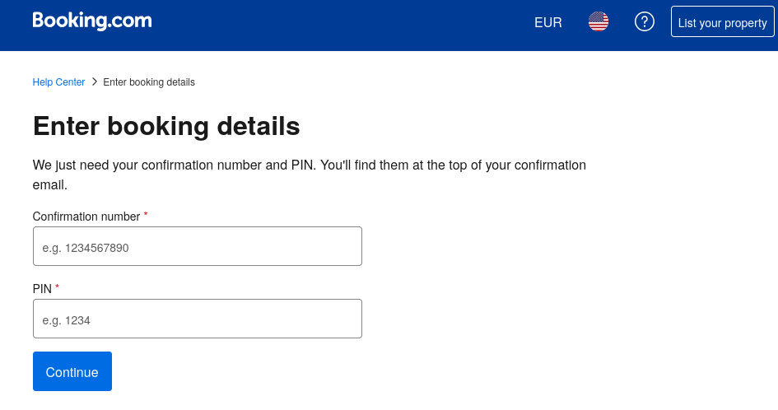Click the e.g. 1234 placeholder text

point(66,319)
